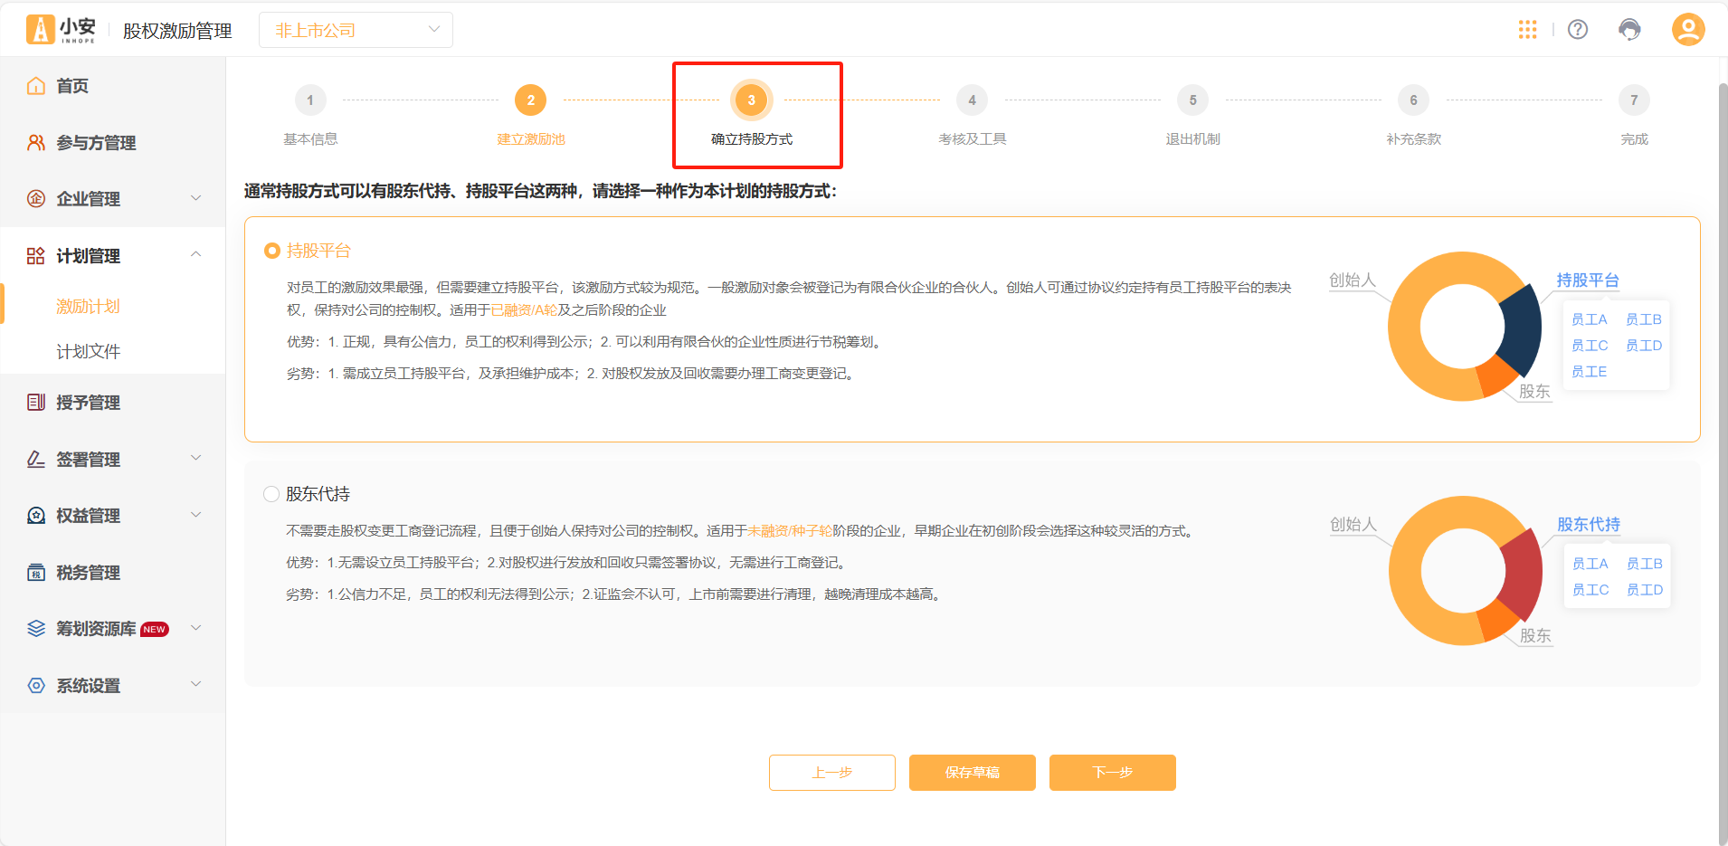Expand the 签署管理 menu chevron
The width and height of the screenshot is (1728, 846).
click(x=196, y=459)
